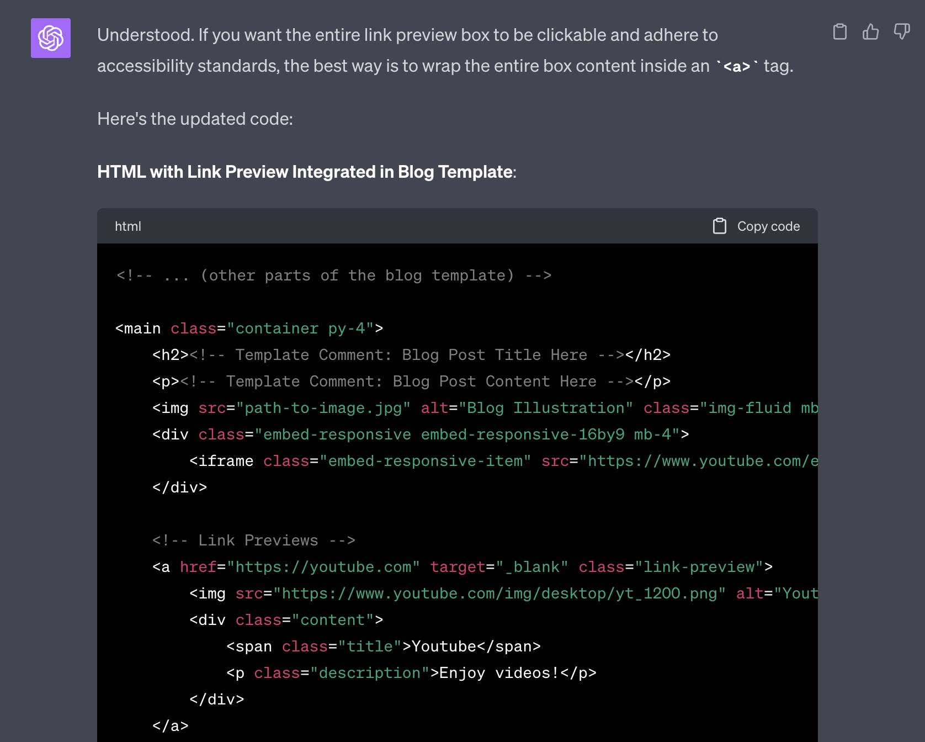This screenshot has height=742, width=925.
Task: Click the 'Here's the updated code' text
Action: [195, 119]
